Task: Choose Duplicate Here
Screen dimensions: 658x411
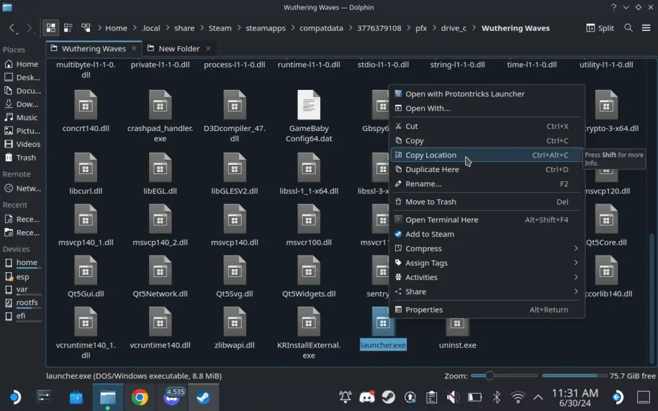Action: tap(487, 170)
